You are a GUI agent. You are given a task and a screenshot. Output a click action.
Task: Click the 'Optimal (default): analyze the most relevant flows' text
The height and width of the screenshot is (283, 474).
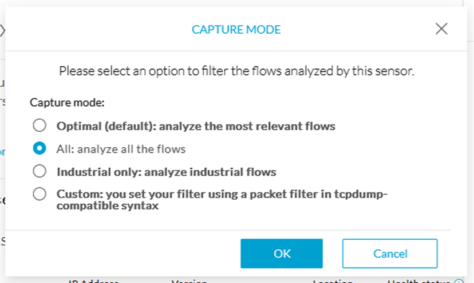pyautogui.click(x=196, y=126)
